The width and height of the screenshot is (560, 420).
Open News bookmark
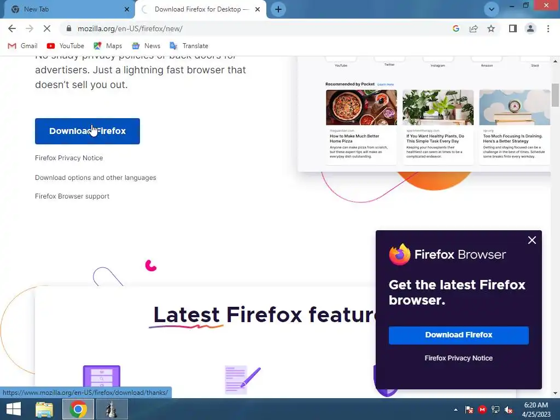[146, 46]
